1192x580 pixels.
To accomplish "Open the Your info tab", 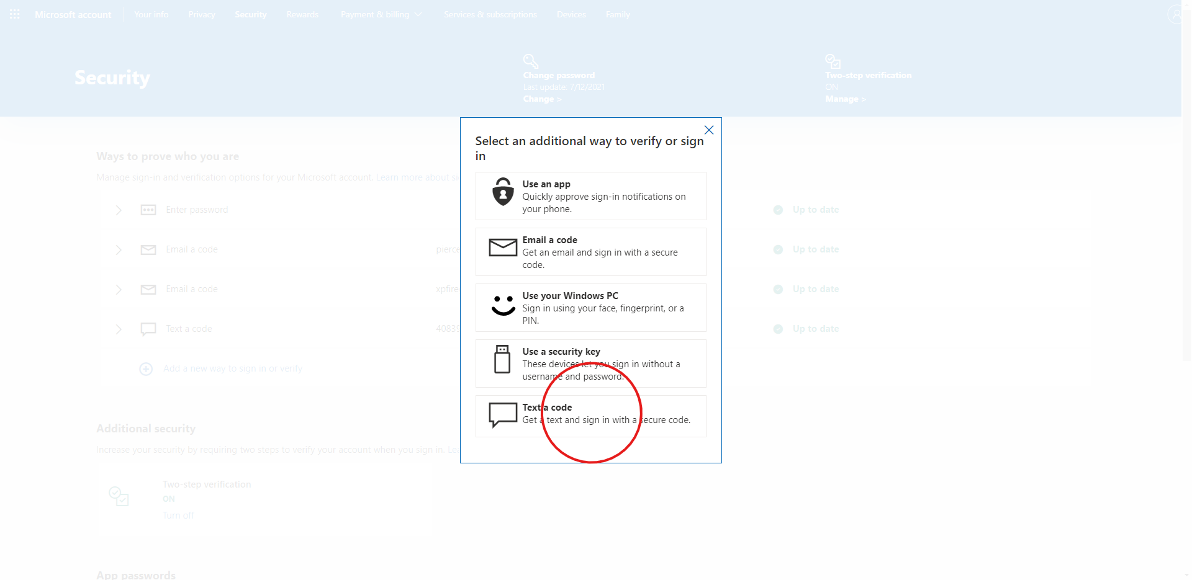I will point(151,14).
